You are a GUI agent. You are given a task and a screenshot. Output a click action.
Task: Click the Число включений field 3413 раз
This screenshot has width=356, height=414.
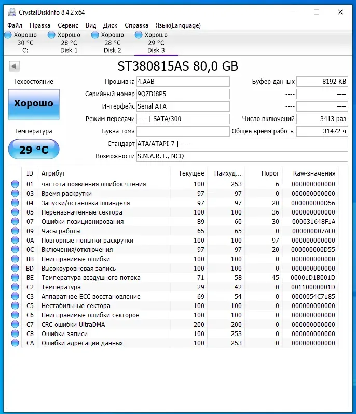(x=322, y=119)
